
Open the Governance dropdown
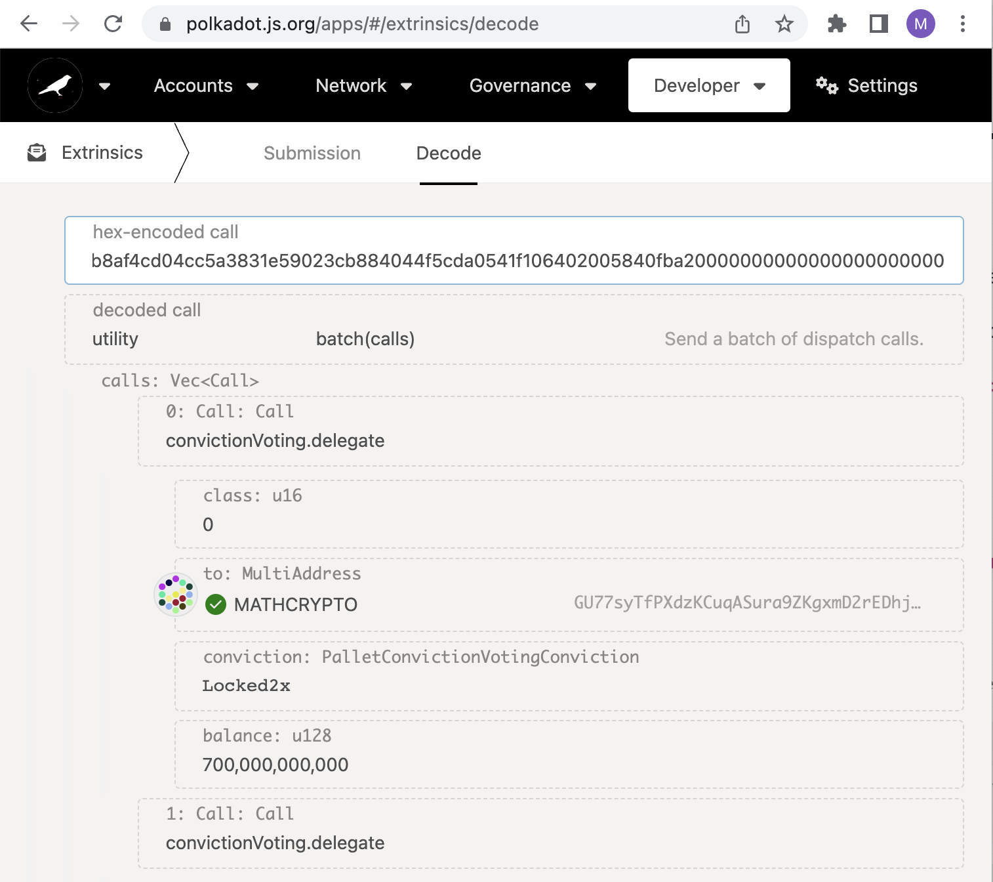(532, 85)
